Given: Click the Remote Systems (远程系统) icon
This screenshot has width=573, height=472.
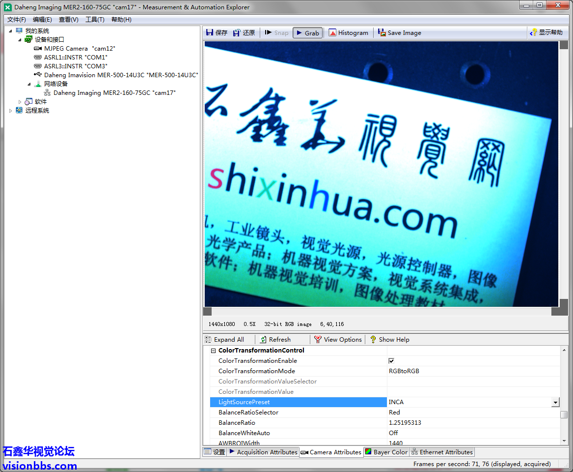Looking at the screenshot, I should click(x=19, y=111).
